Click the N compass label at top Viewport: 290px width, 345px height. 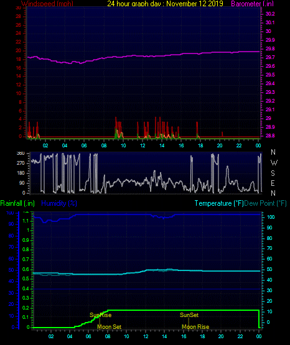click(273, 152)
